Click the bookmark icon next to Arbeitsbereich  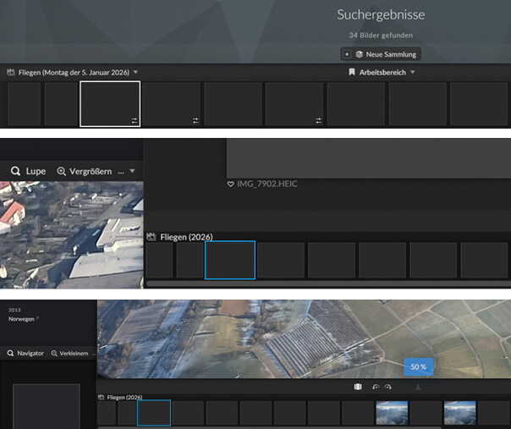point(352,73)
